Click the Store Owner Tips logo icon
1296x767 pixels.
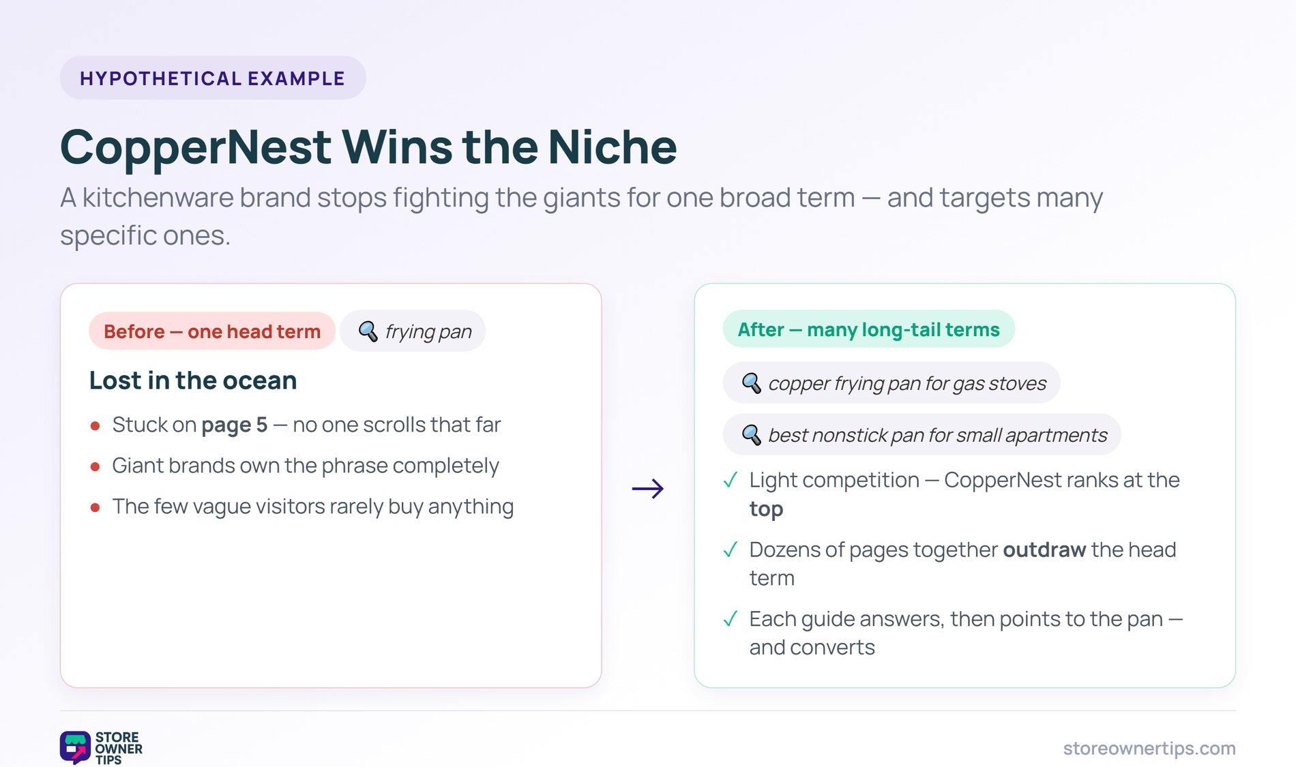coord(75,747)
